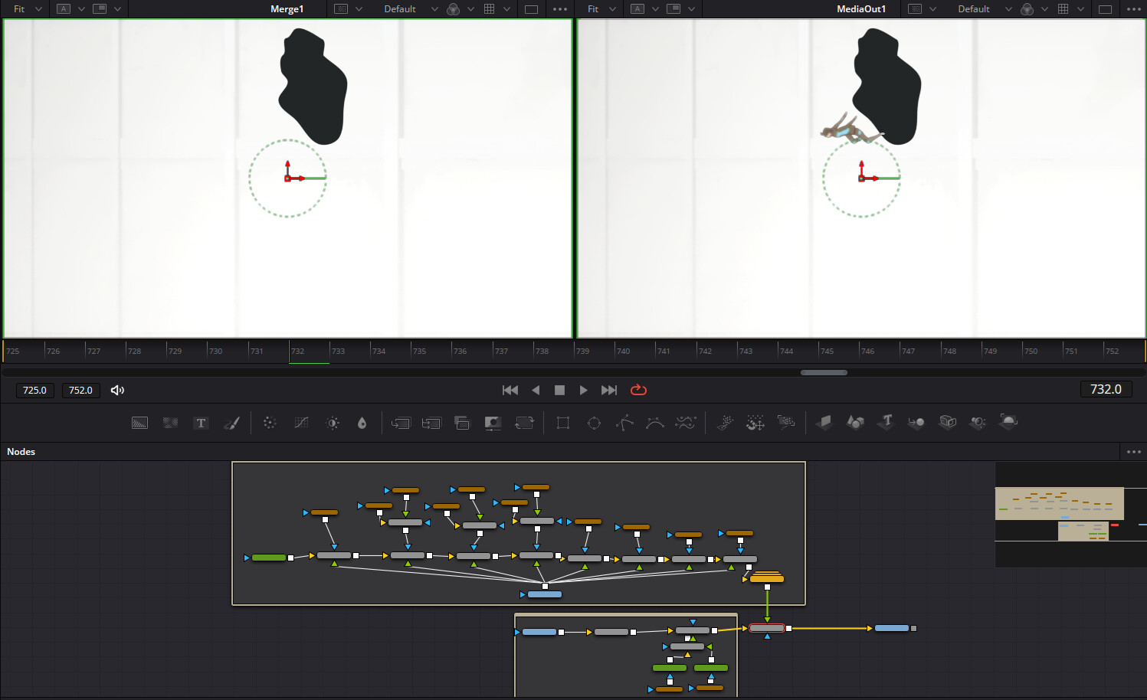This screenshot has width=1147, height=700.
Task: Toggle single viewer layout in right viewer
Action: click(1105, 9)
